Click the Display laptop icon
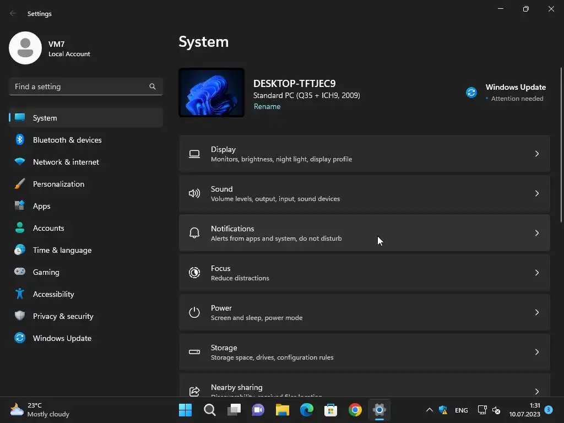Image resolution: width=564 pixels, height=423 pixels. [194, 154]
